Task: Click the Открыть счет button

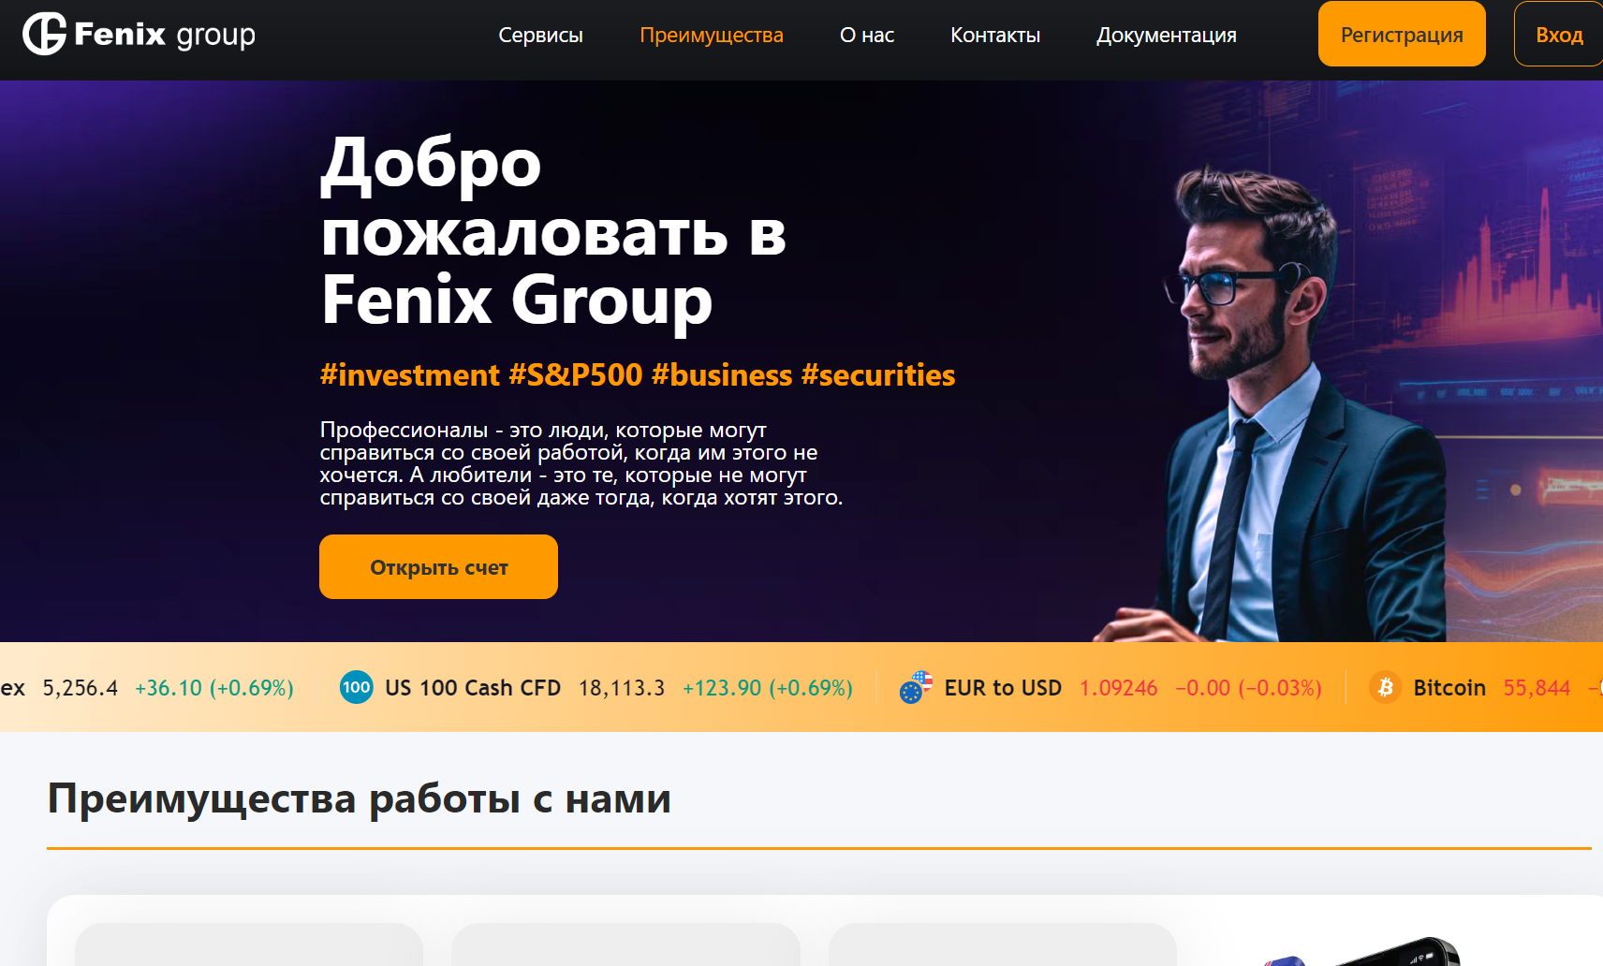Action: (438, 566)
